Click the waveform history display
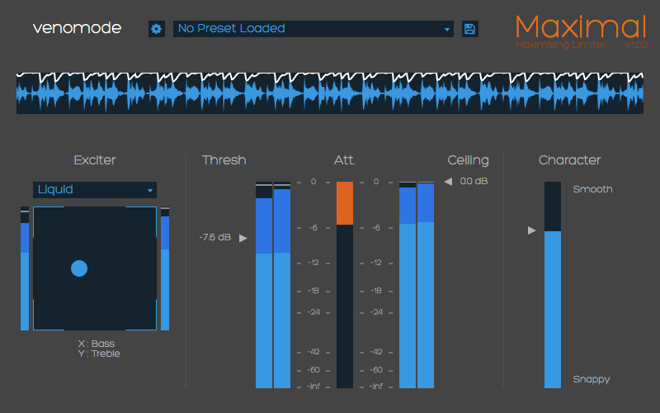The image size is (660, 413). pos(330,93)
